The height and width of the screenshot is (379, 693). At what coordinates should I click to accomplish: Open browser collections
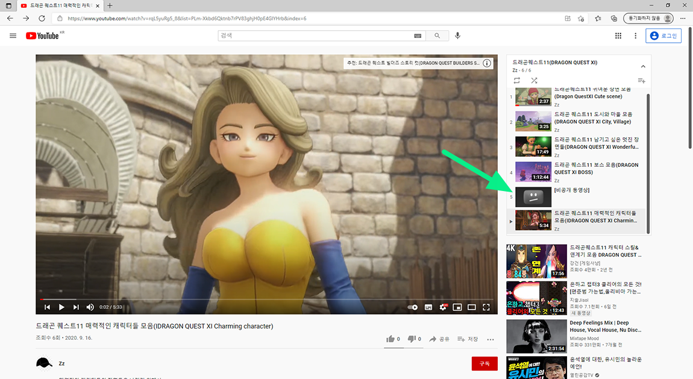pos(614,19)
